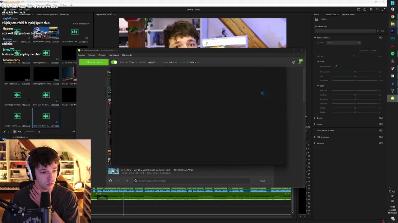
Task: Toggle the smart mode switch in 4K Downloader
Action: [x=114, y=62]
